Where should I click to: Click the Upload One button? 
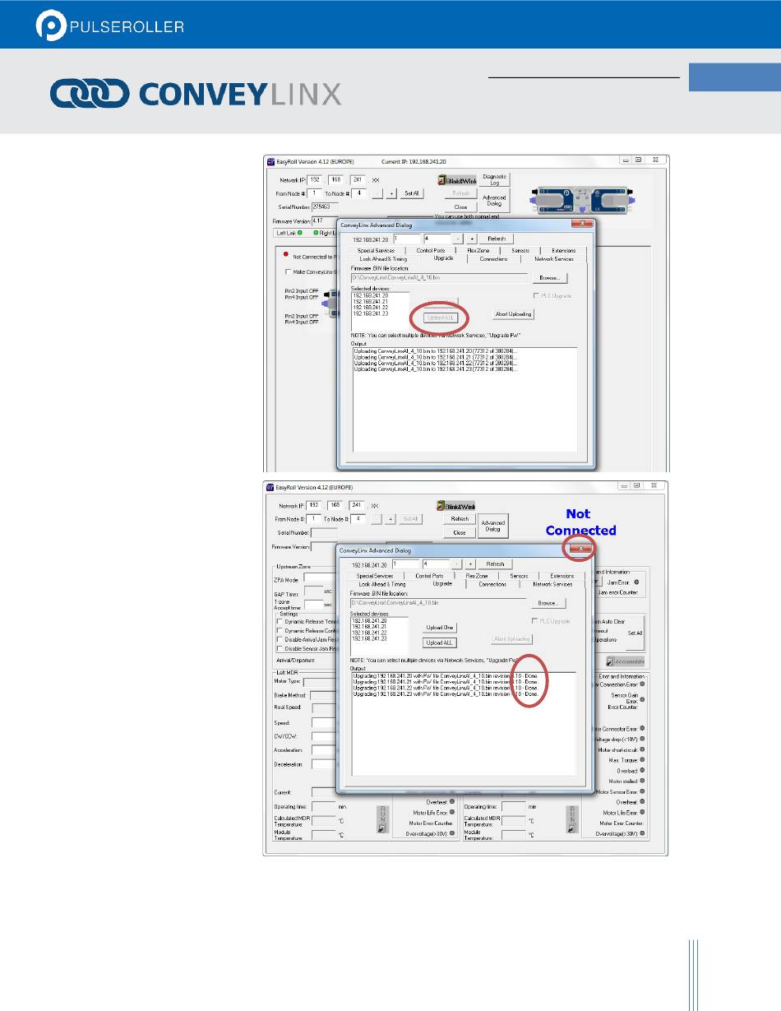click(x=440, y=628)
